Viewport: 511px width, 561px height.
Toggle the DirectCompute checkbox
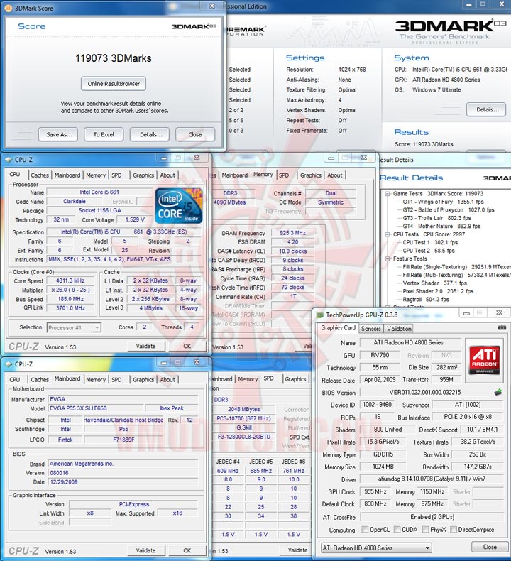(x=454, y=529)
